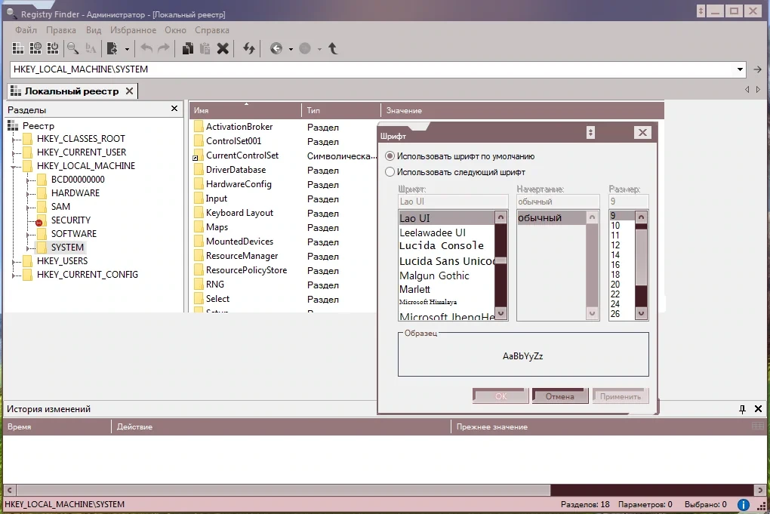Expand the HARDWARE key
The height and width of the screenshot is (514, 770).
tap(28, 194)
